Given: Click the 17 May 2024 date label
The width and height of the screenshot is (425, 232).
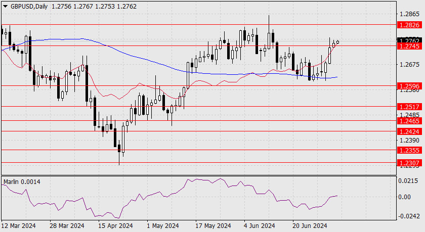Looking at the screenshot, I should (x=213, y=225).
